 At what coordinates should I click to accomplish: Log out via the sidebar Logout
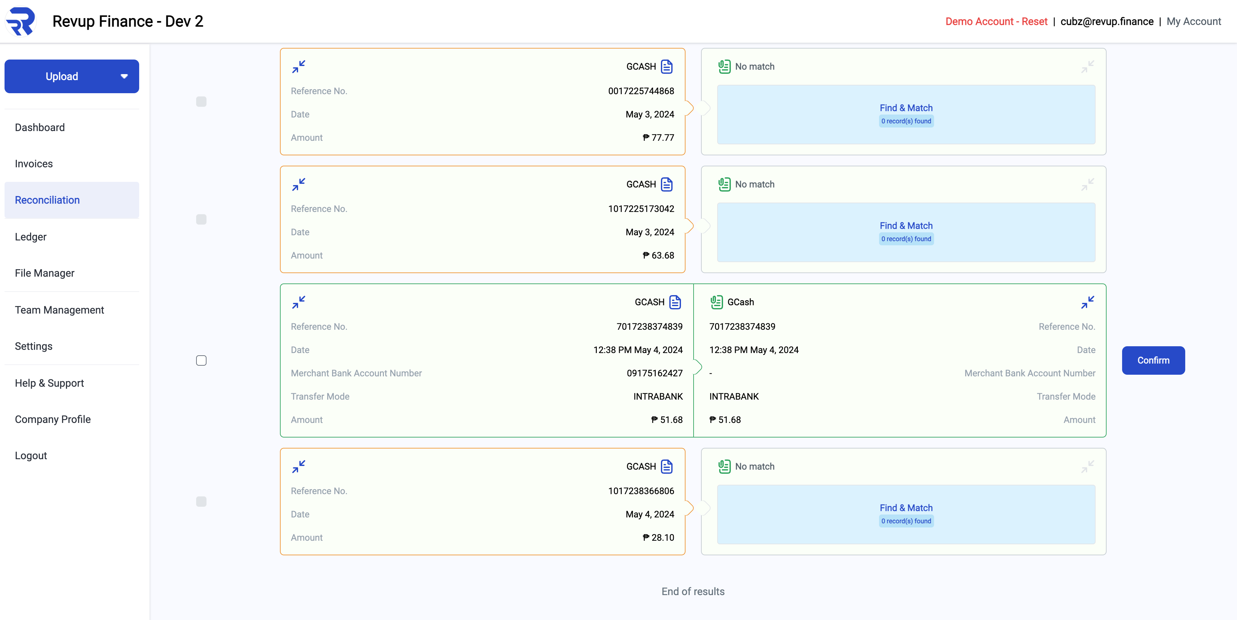(72, 456)
